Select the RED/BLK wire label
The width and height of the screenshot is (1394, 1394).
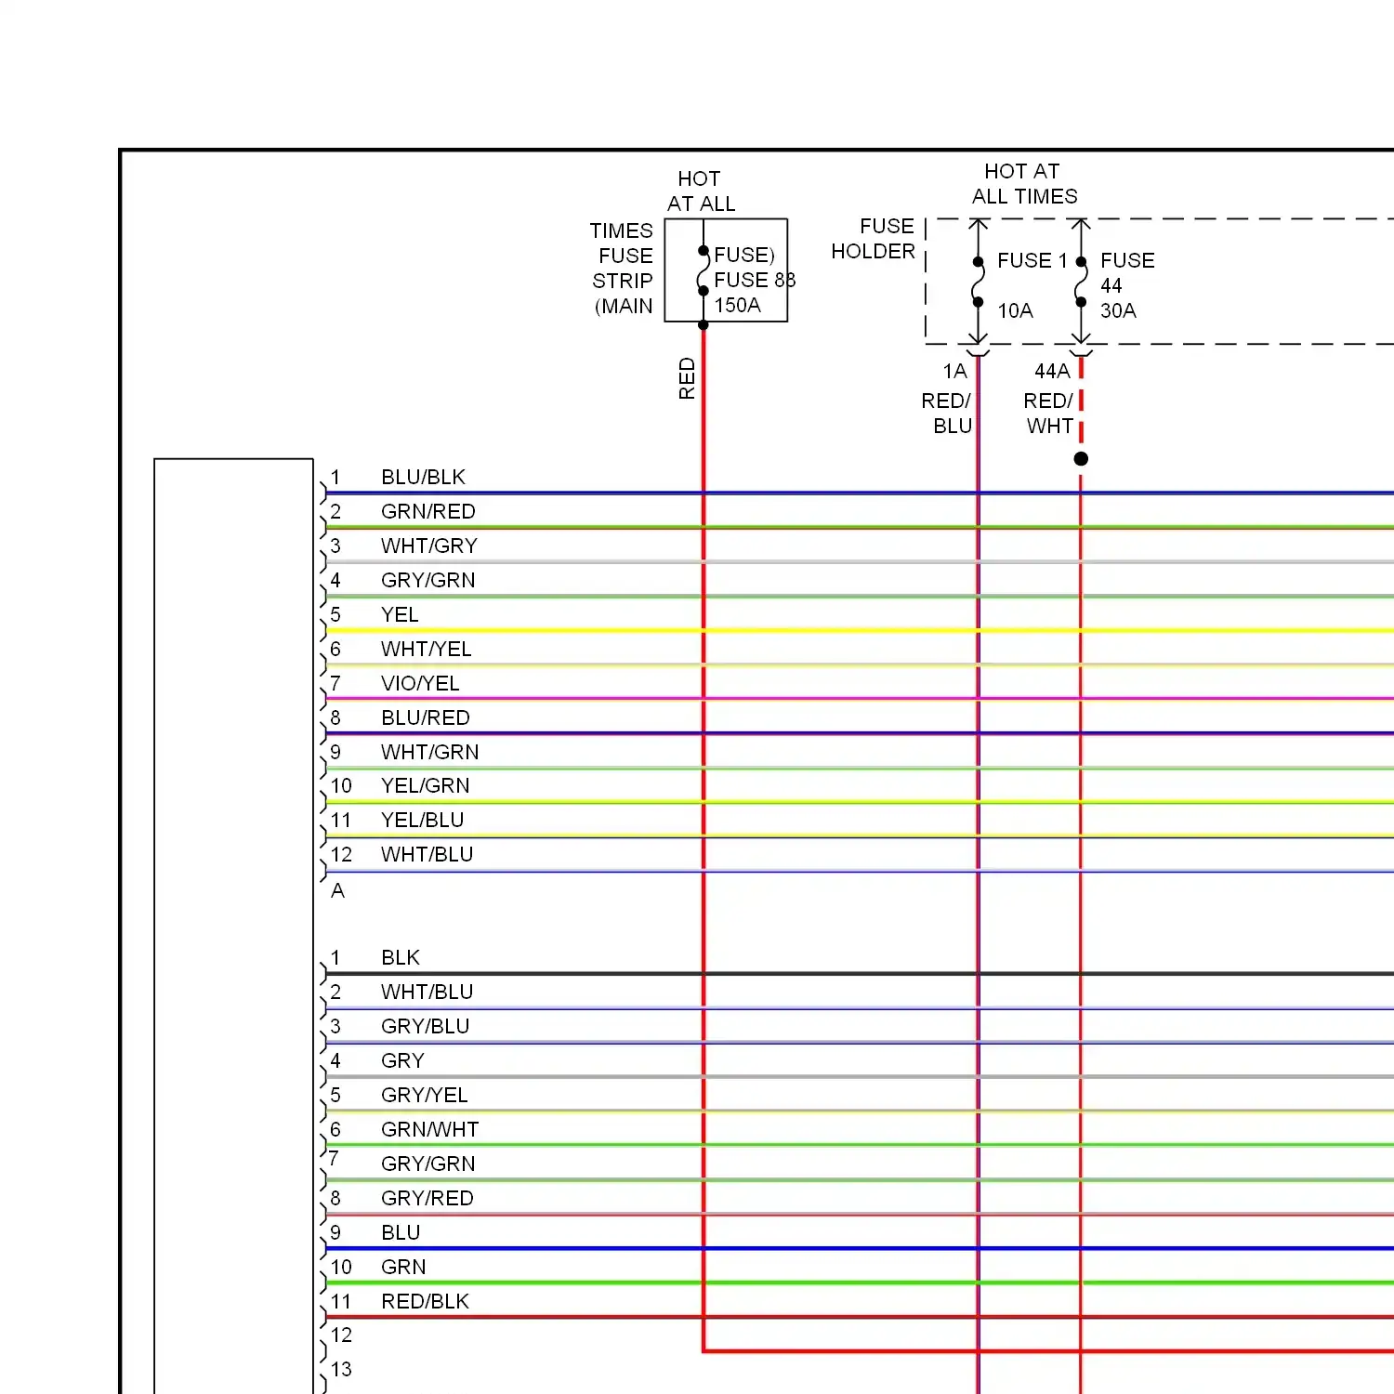pos(425,1301)
